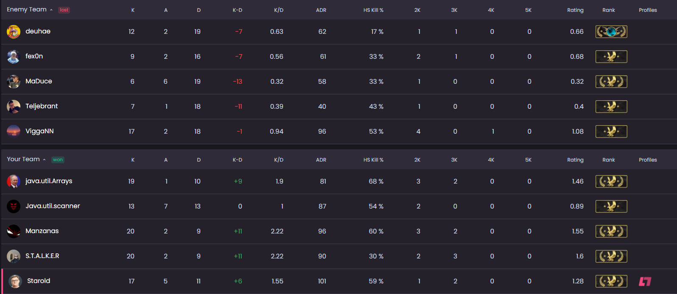This screenshot has width=677, height=294.
Task: Open fex0n's player name link
Action: 34,56
